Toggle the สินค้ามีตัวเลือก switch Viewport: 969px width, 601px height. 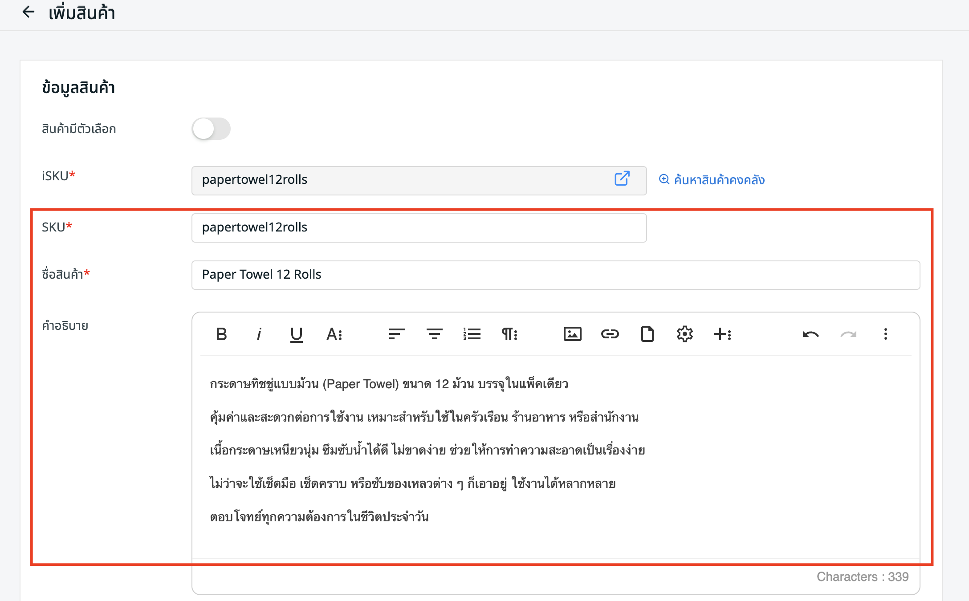pos(211,129)
